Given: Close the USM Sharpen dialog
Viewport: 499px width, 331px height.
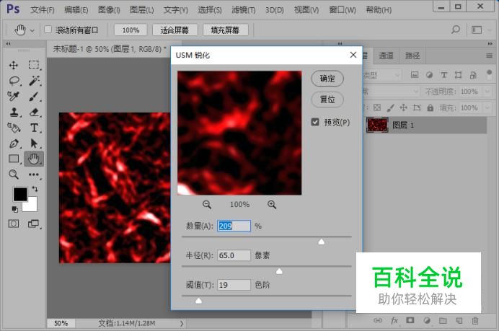Looking at the screenshot, I should [353, 55].
